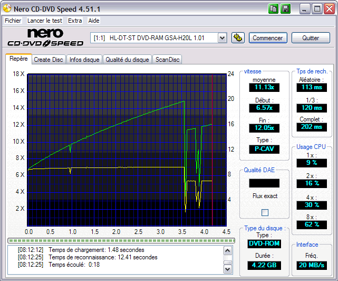338x281 pixels.
Task: Switch to the Infos disque tab
Action: [x=84, y=60]
